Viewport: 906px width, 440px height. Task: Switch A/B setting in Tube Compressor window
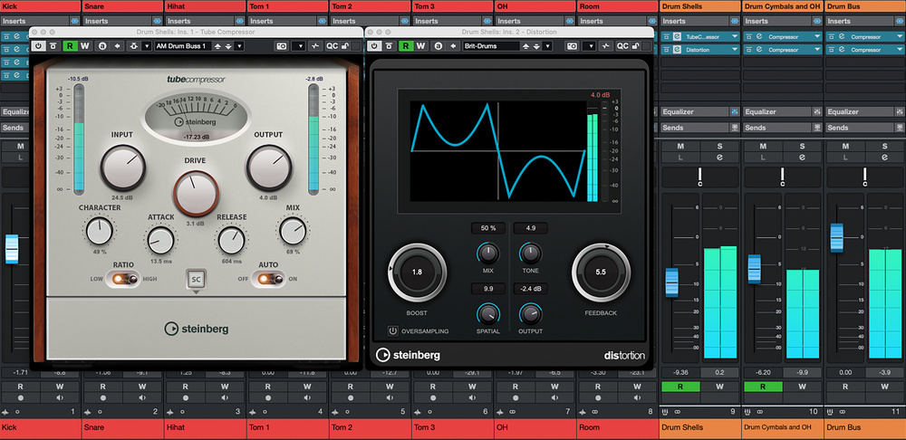tap(102, 45)
